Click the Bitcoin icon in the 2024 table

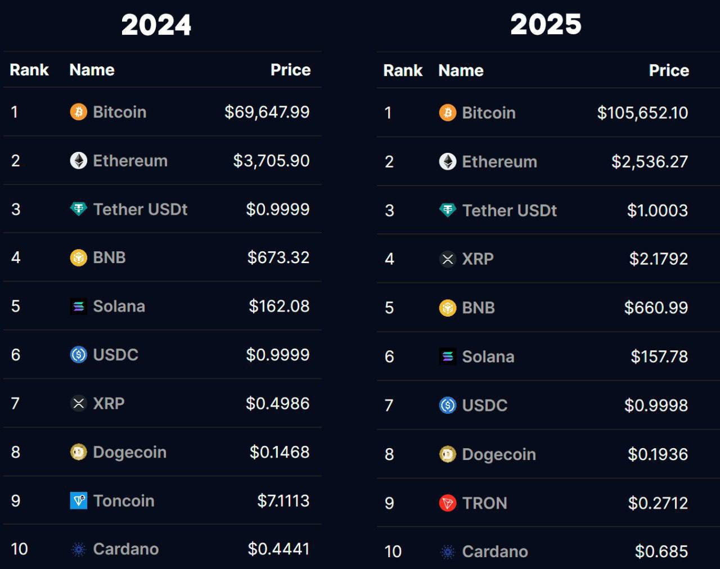point(79,112)
